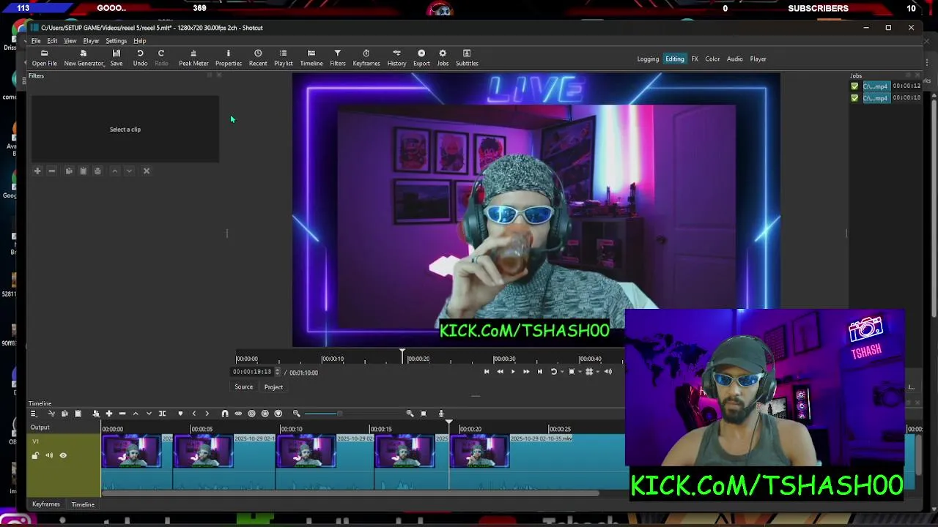The height and width of the screenshot is (527, 938).
Task: Toggle ripple all tracks
Action: click(x=265, y=414)
